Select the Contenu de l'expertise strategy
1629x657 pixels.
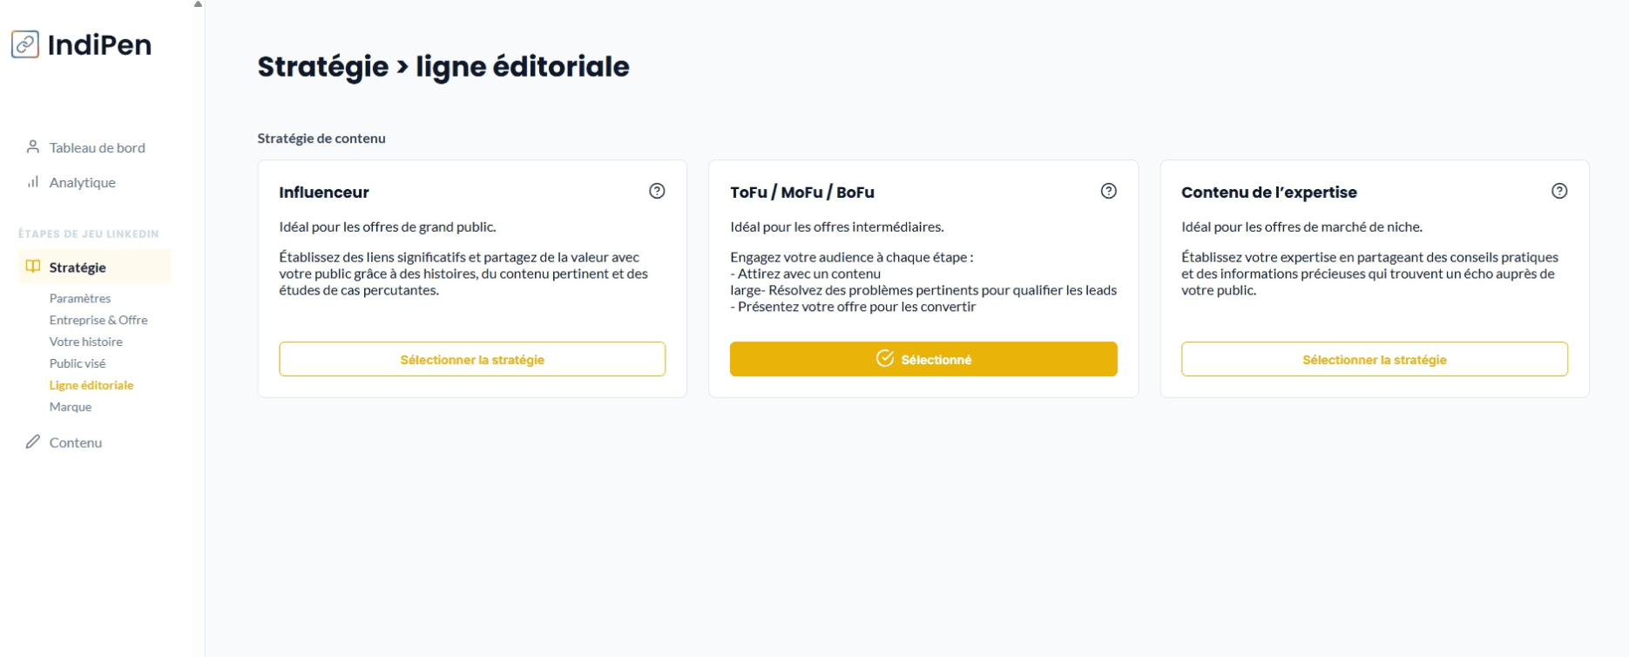point(1374,359)
